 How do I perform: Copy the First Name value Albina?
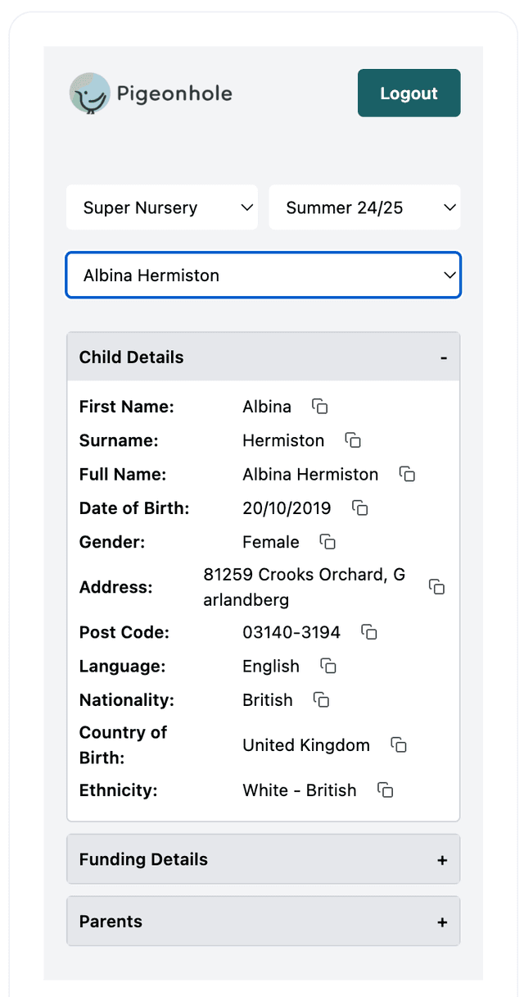coord(320,407)
